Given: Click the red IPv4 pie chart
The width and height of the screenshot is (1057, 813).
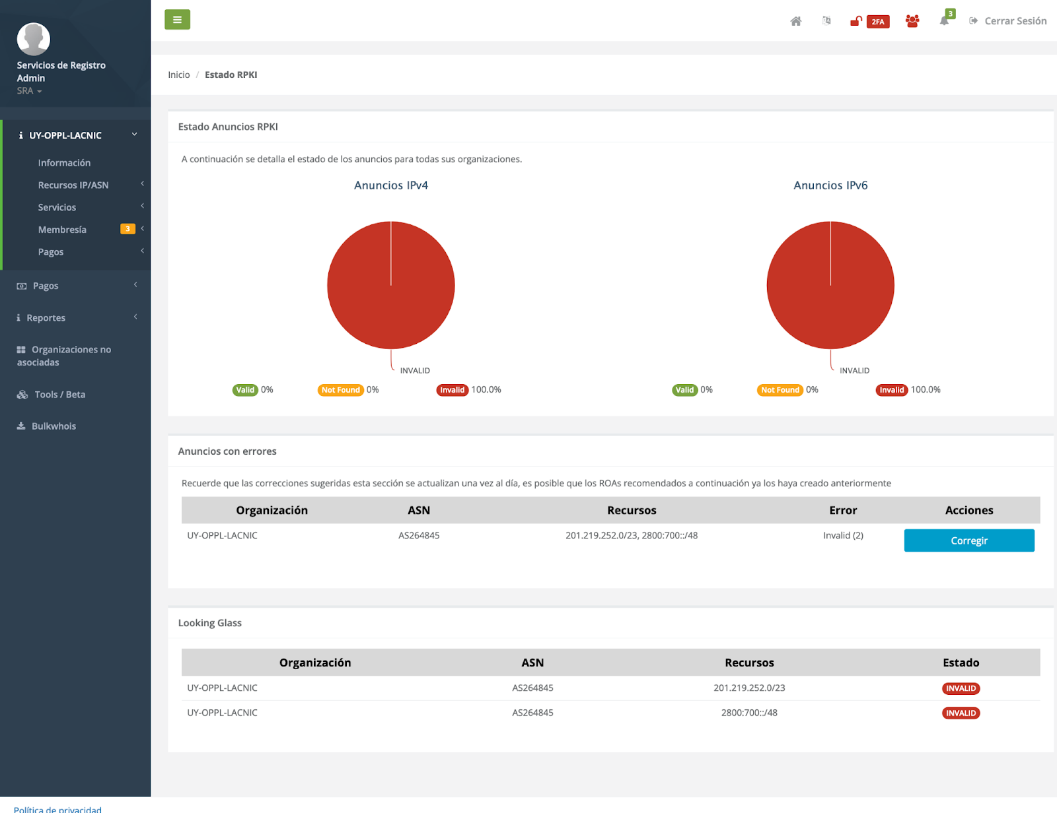Looking at the screenshot, I should click(x=391, y=285).
